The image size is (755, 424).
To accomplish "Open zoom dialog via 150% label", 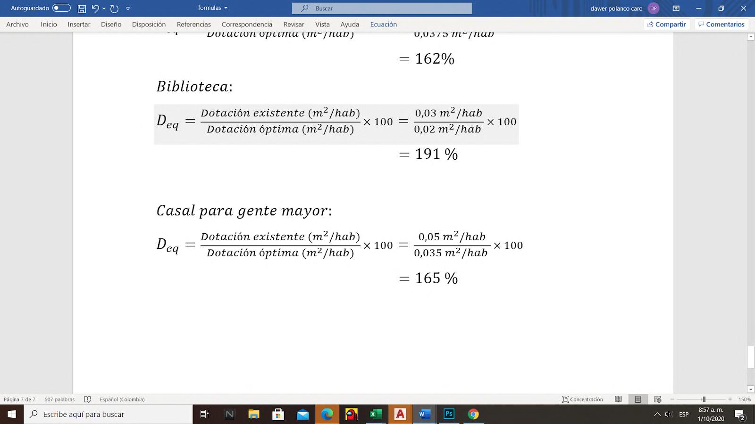I will click(745, 400).
